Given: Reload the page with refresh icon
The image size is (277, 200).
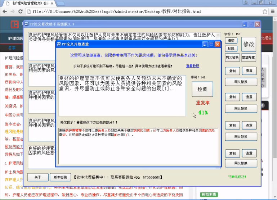Looking at the screenshot, I should pyautogui.click(x=21, y=12).
